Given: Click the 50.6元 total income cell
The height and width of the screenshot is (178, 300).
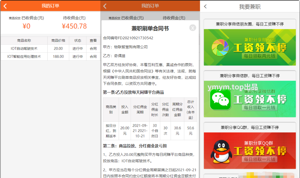Looking at the screenshot, I should [x=190, y=131].
